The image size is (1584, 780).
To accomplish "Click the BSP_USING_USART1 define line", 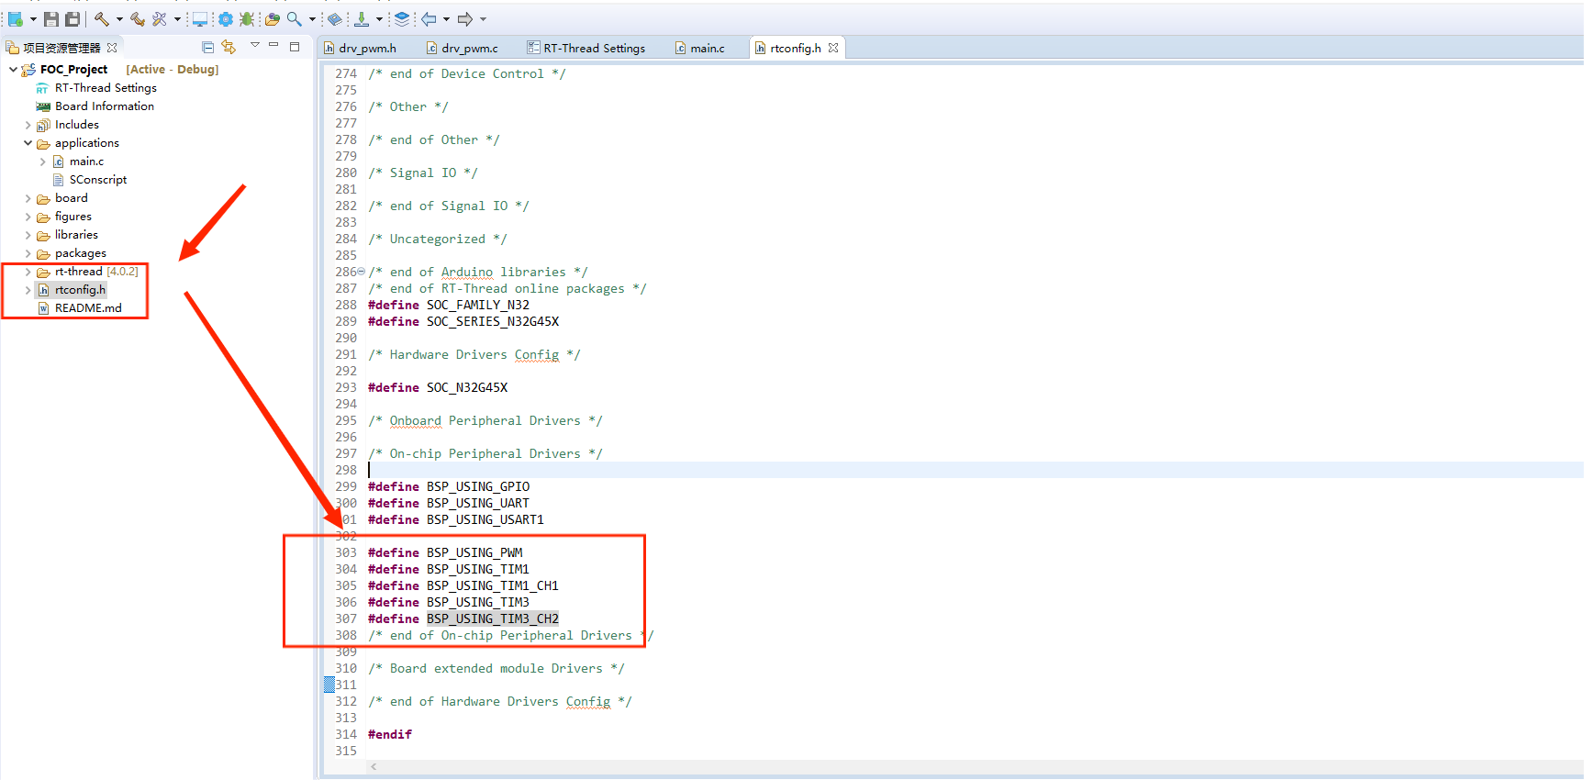I will pyautogui.click(x=456, y=519).
